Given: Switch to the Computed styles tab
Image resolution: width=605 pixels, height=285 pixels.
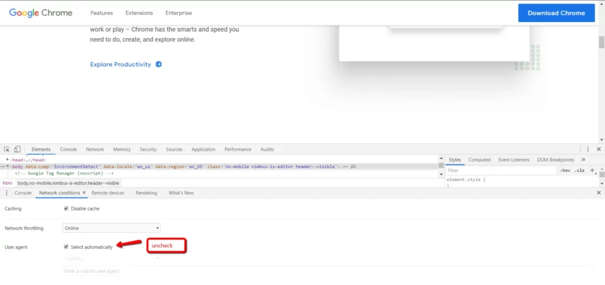Looking at the screenshot, I should click(x=479, y=160).
